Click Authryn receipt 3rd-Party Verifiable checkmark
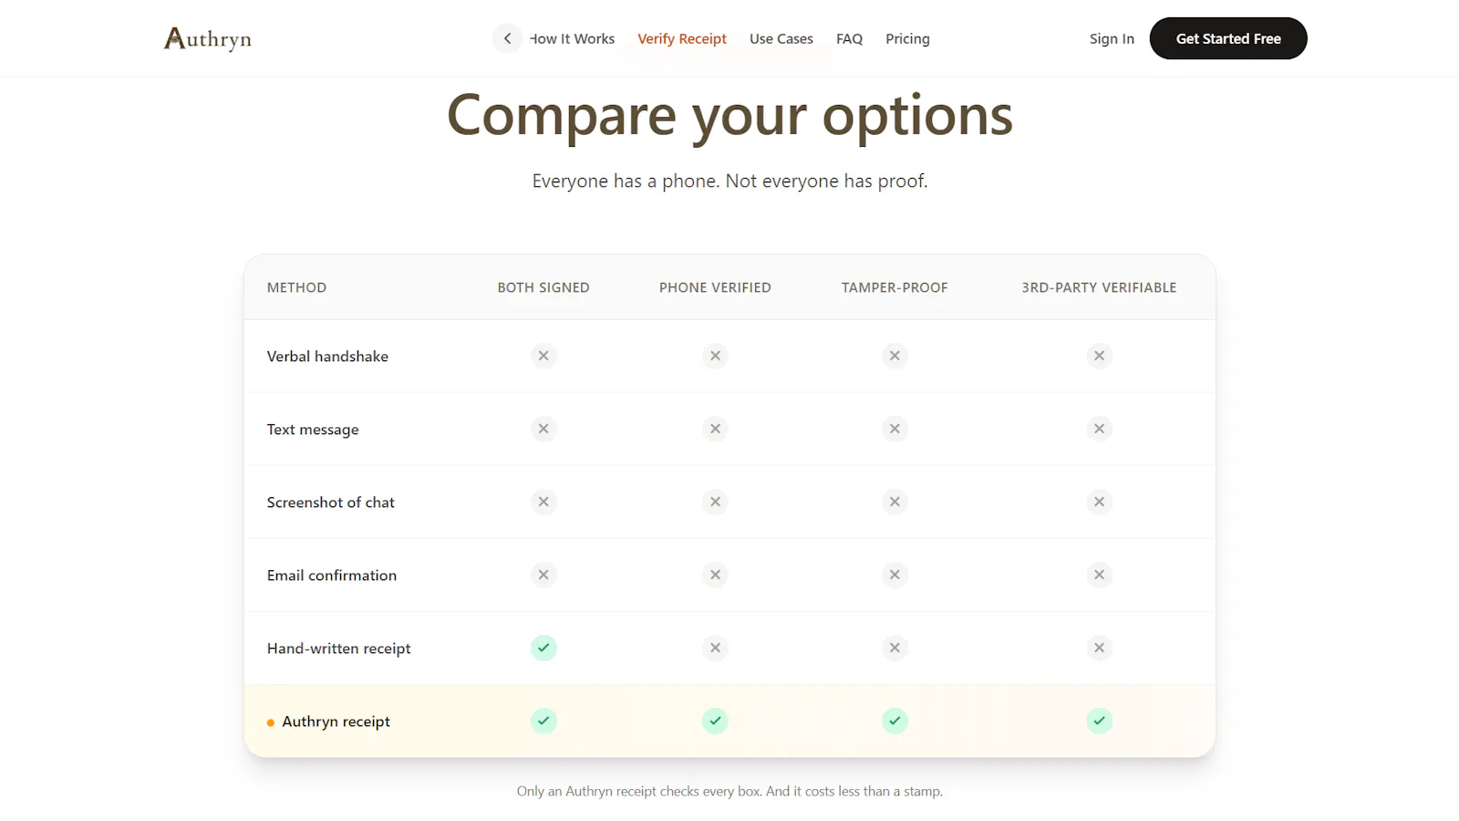1459x821 pixels. point(1099,721)
